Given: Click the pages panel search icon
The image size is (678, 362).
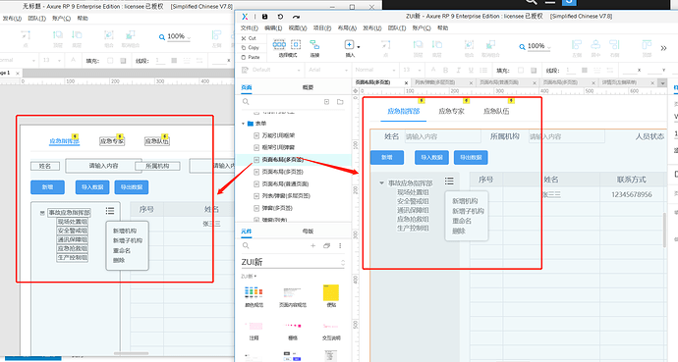Looking at the screenshot, I should pos(246,102).
